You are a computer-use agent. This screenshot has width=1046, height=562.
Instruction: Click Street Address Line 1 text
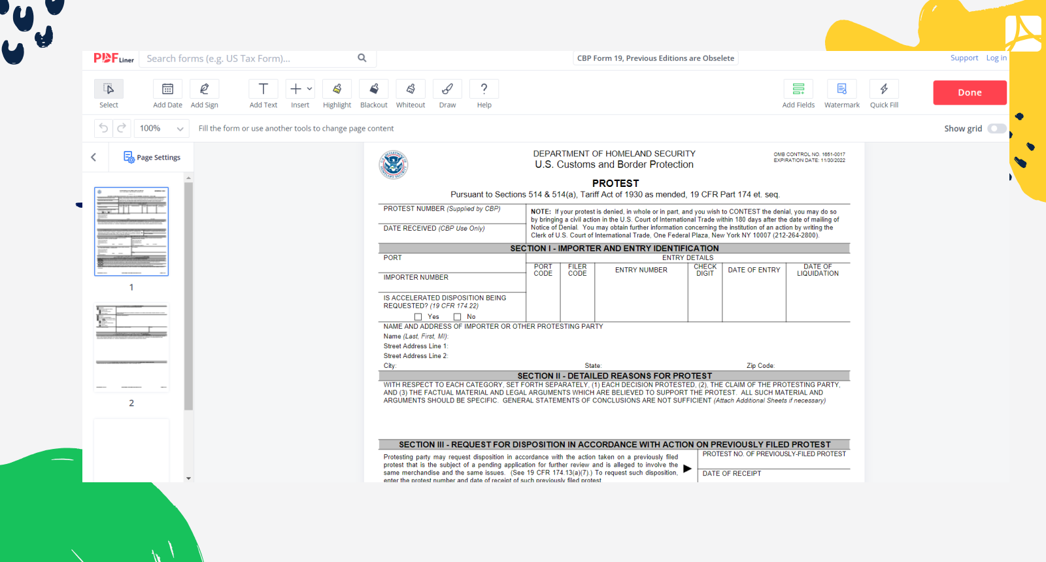point(416,346)
